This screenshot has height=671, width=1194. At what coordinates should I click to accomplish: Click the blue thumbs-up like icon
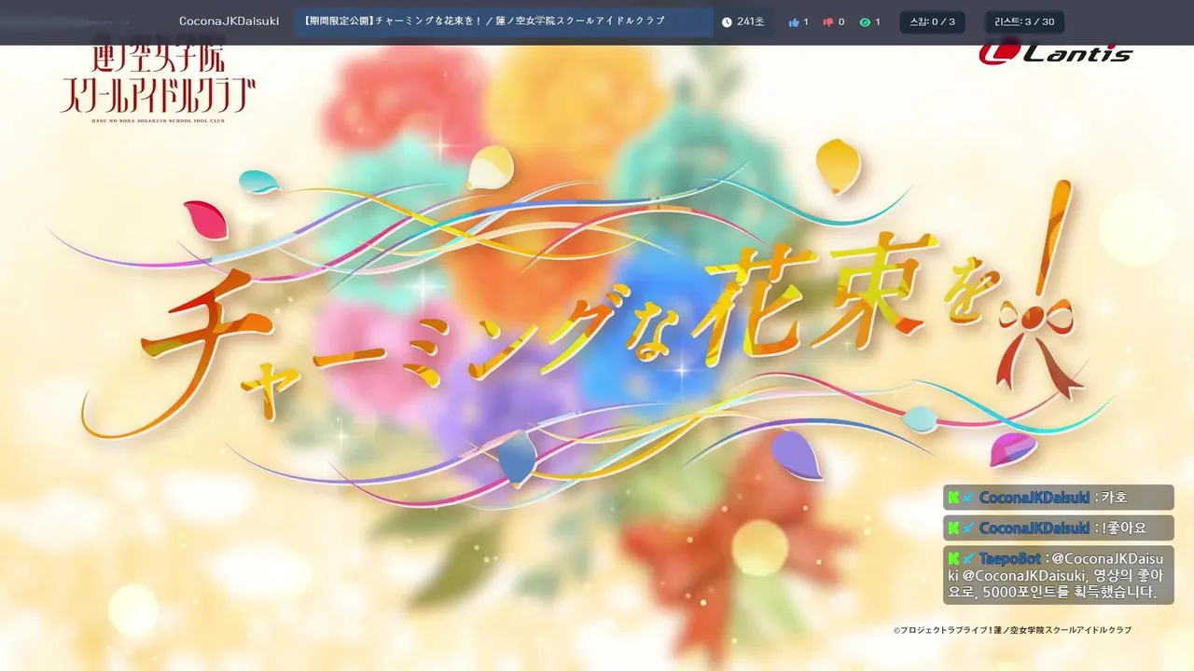[794, 22]
